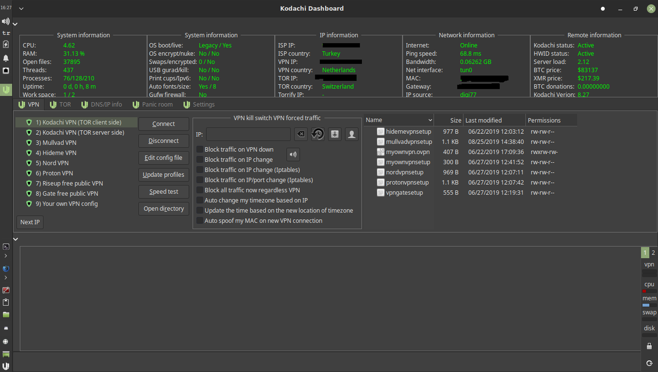Click the logout power icon
This screenshot has height=372, width=658.
[649, 363]
